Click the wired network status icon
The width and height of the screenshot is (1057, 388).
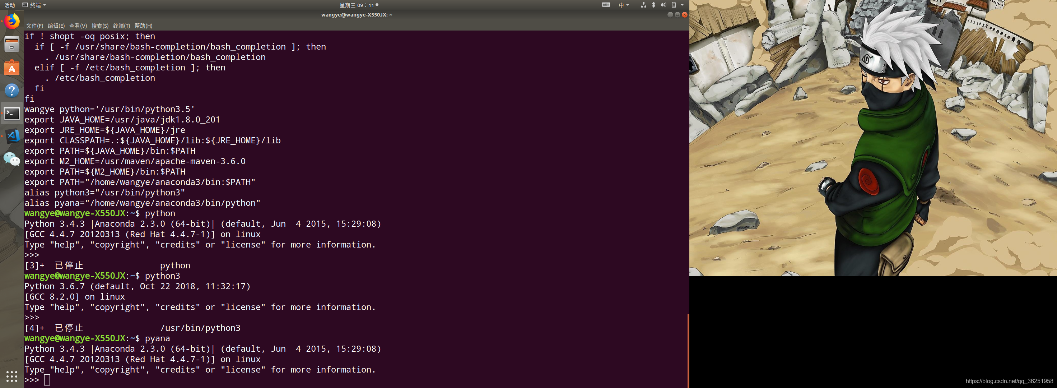tap(643, 5)
